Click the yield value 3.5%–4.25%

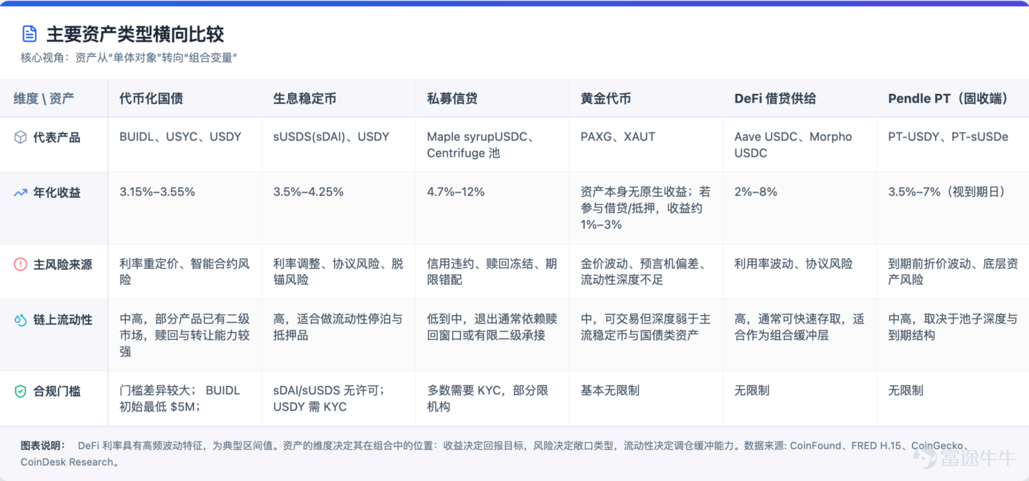[309, 192]
